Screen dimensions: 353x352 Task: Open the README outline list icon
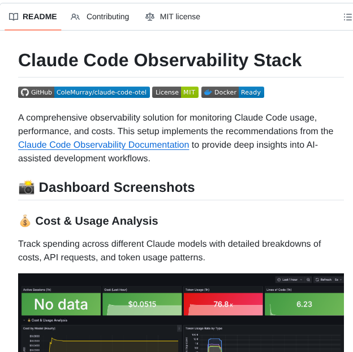tap(347, 17)
